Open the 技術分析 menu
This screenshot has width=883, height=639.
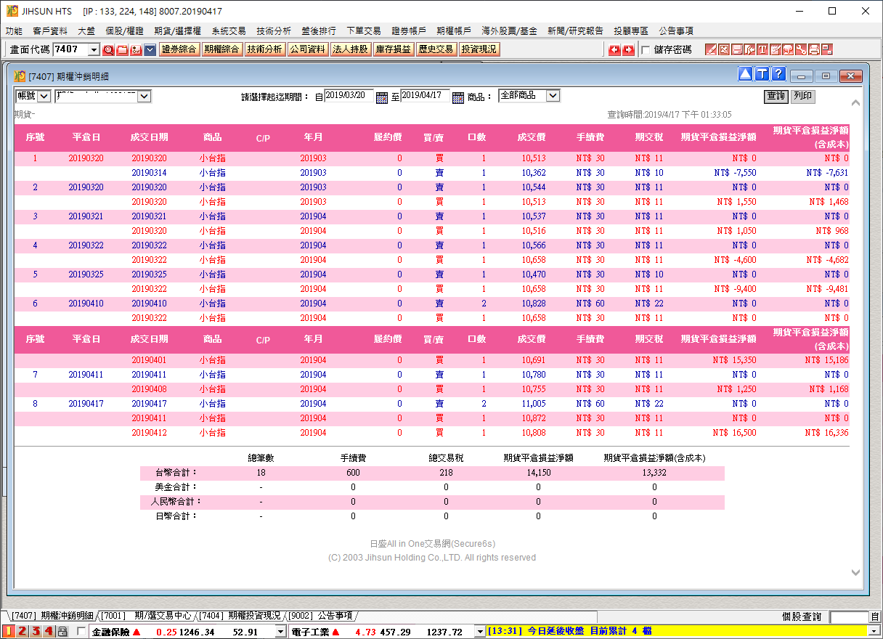point(274,31)
